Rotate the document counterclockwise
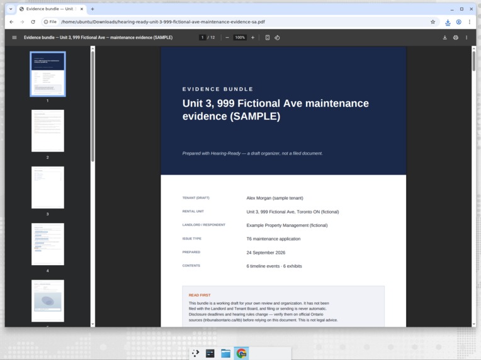Image resolution: width=481 pixels, height=360 pixels. (x=277, y=37)
